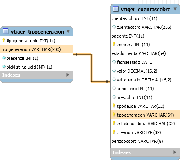This screenshot has width=180, height=160.
Task: Click the diamond icon next to picklist_valueid
Action: (4, 67)
